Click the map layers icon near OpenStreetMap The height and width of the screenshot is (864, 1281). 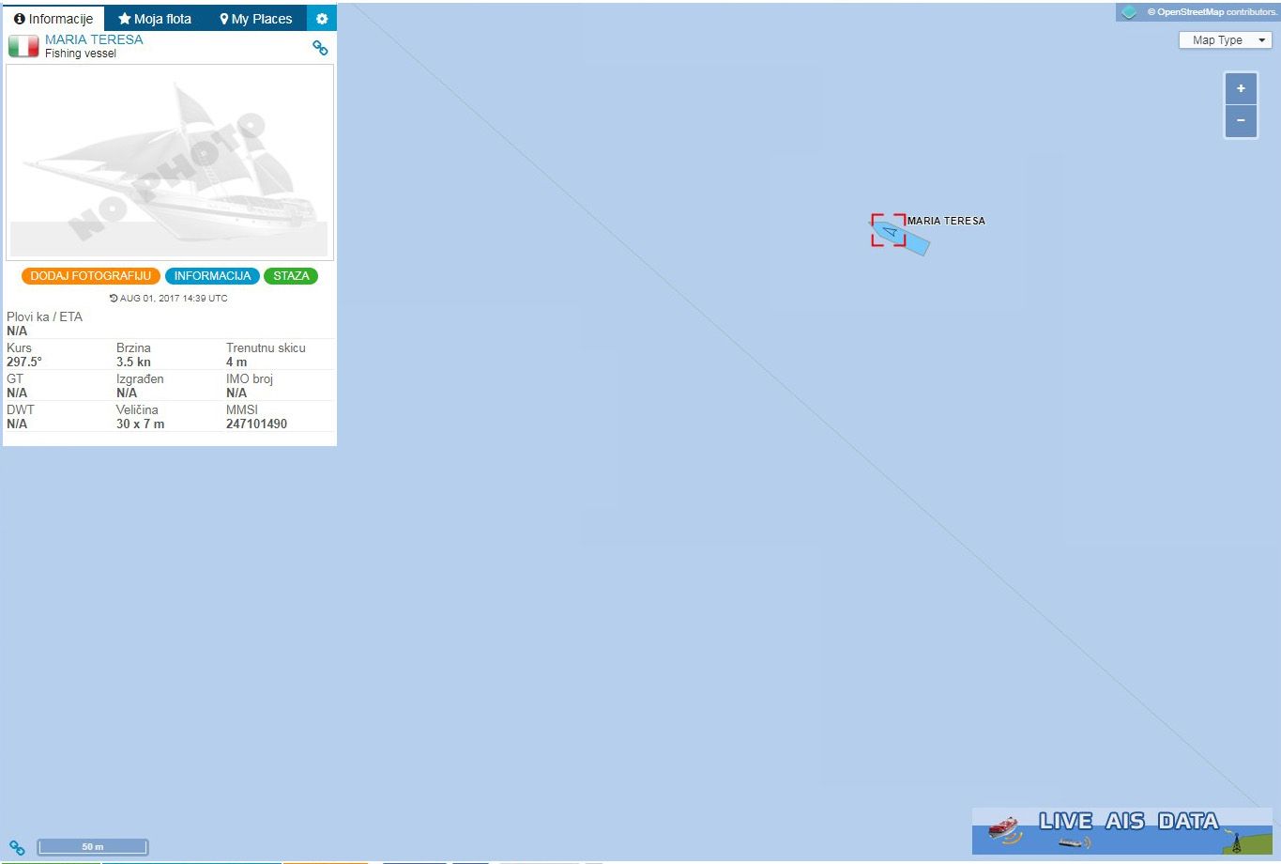pyautogui.click(x=1129, y=12)
